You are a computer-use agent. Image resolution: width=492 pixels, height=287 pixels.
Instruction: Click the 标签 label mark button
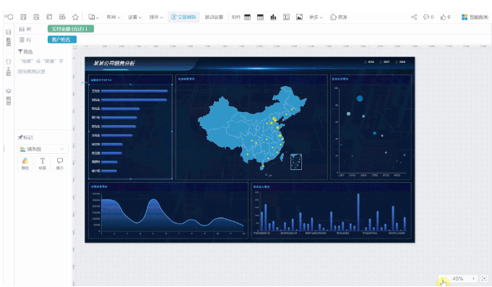43,163
